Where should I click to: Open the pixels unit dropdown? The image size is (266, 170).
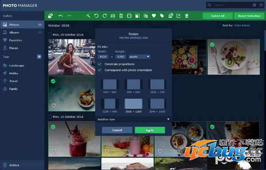point(140,57)
